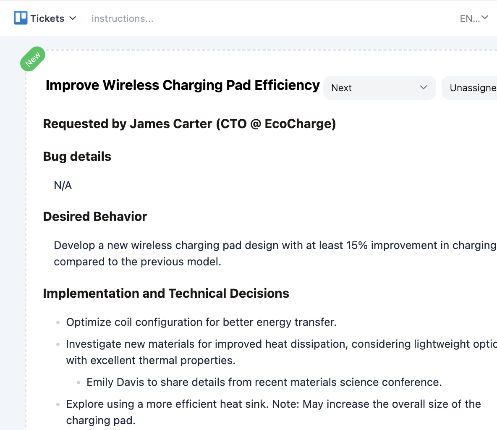The image size is (497, 430).
Task: Expand the chevron next to Tickets
Action: [73, 18]
